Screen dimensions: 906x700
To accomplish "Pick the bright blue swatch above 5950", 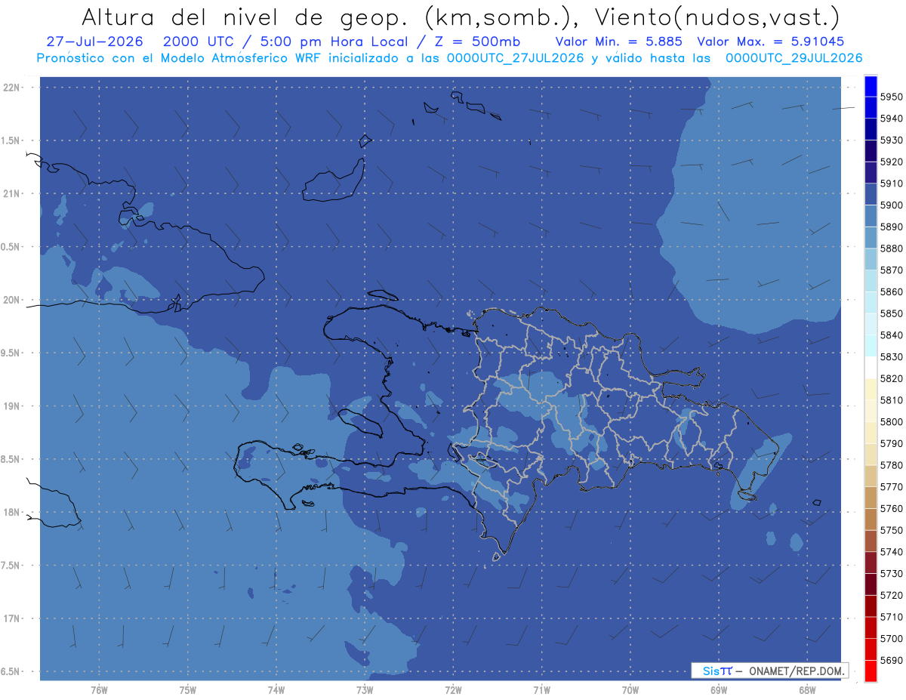I will click(871, 86).
